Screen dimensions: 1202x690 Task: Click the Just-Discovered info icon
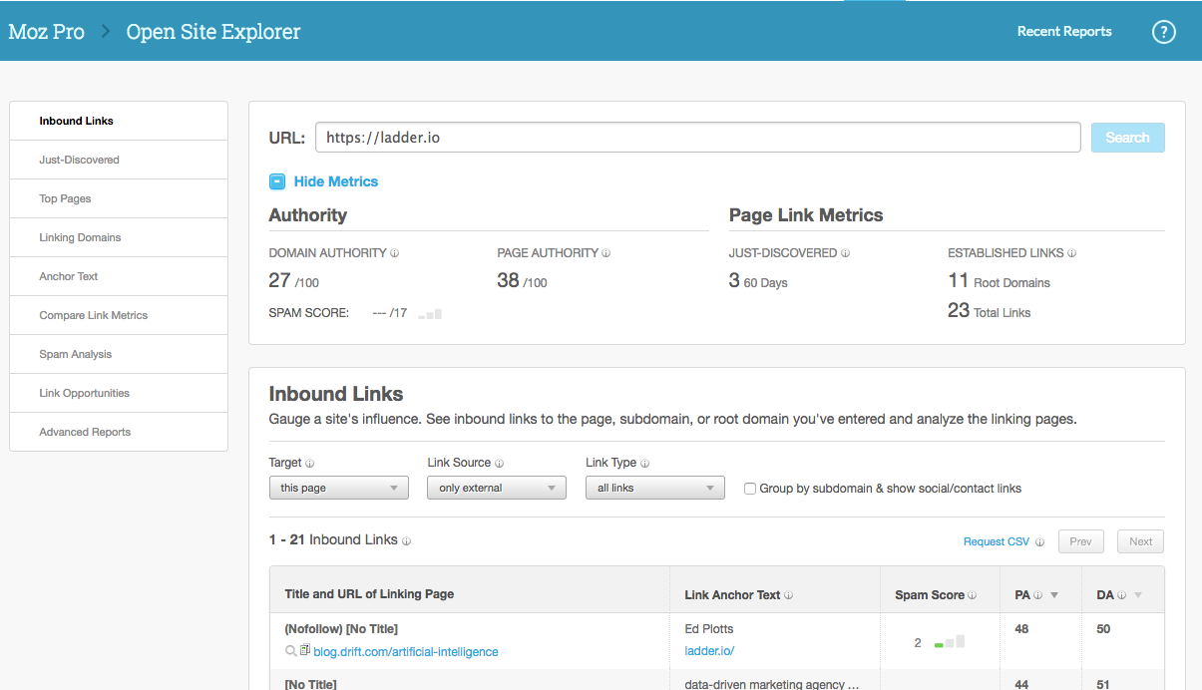click(x=844, y=253)
